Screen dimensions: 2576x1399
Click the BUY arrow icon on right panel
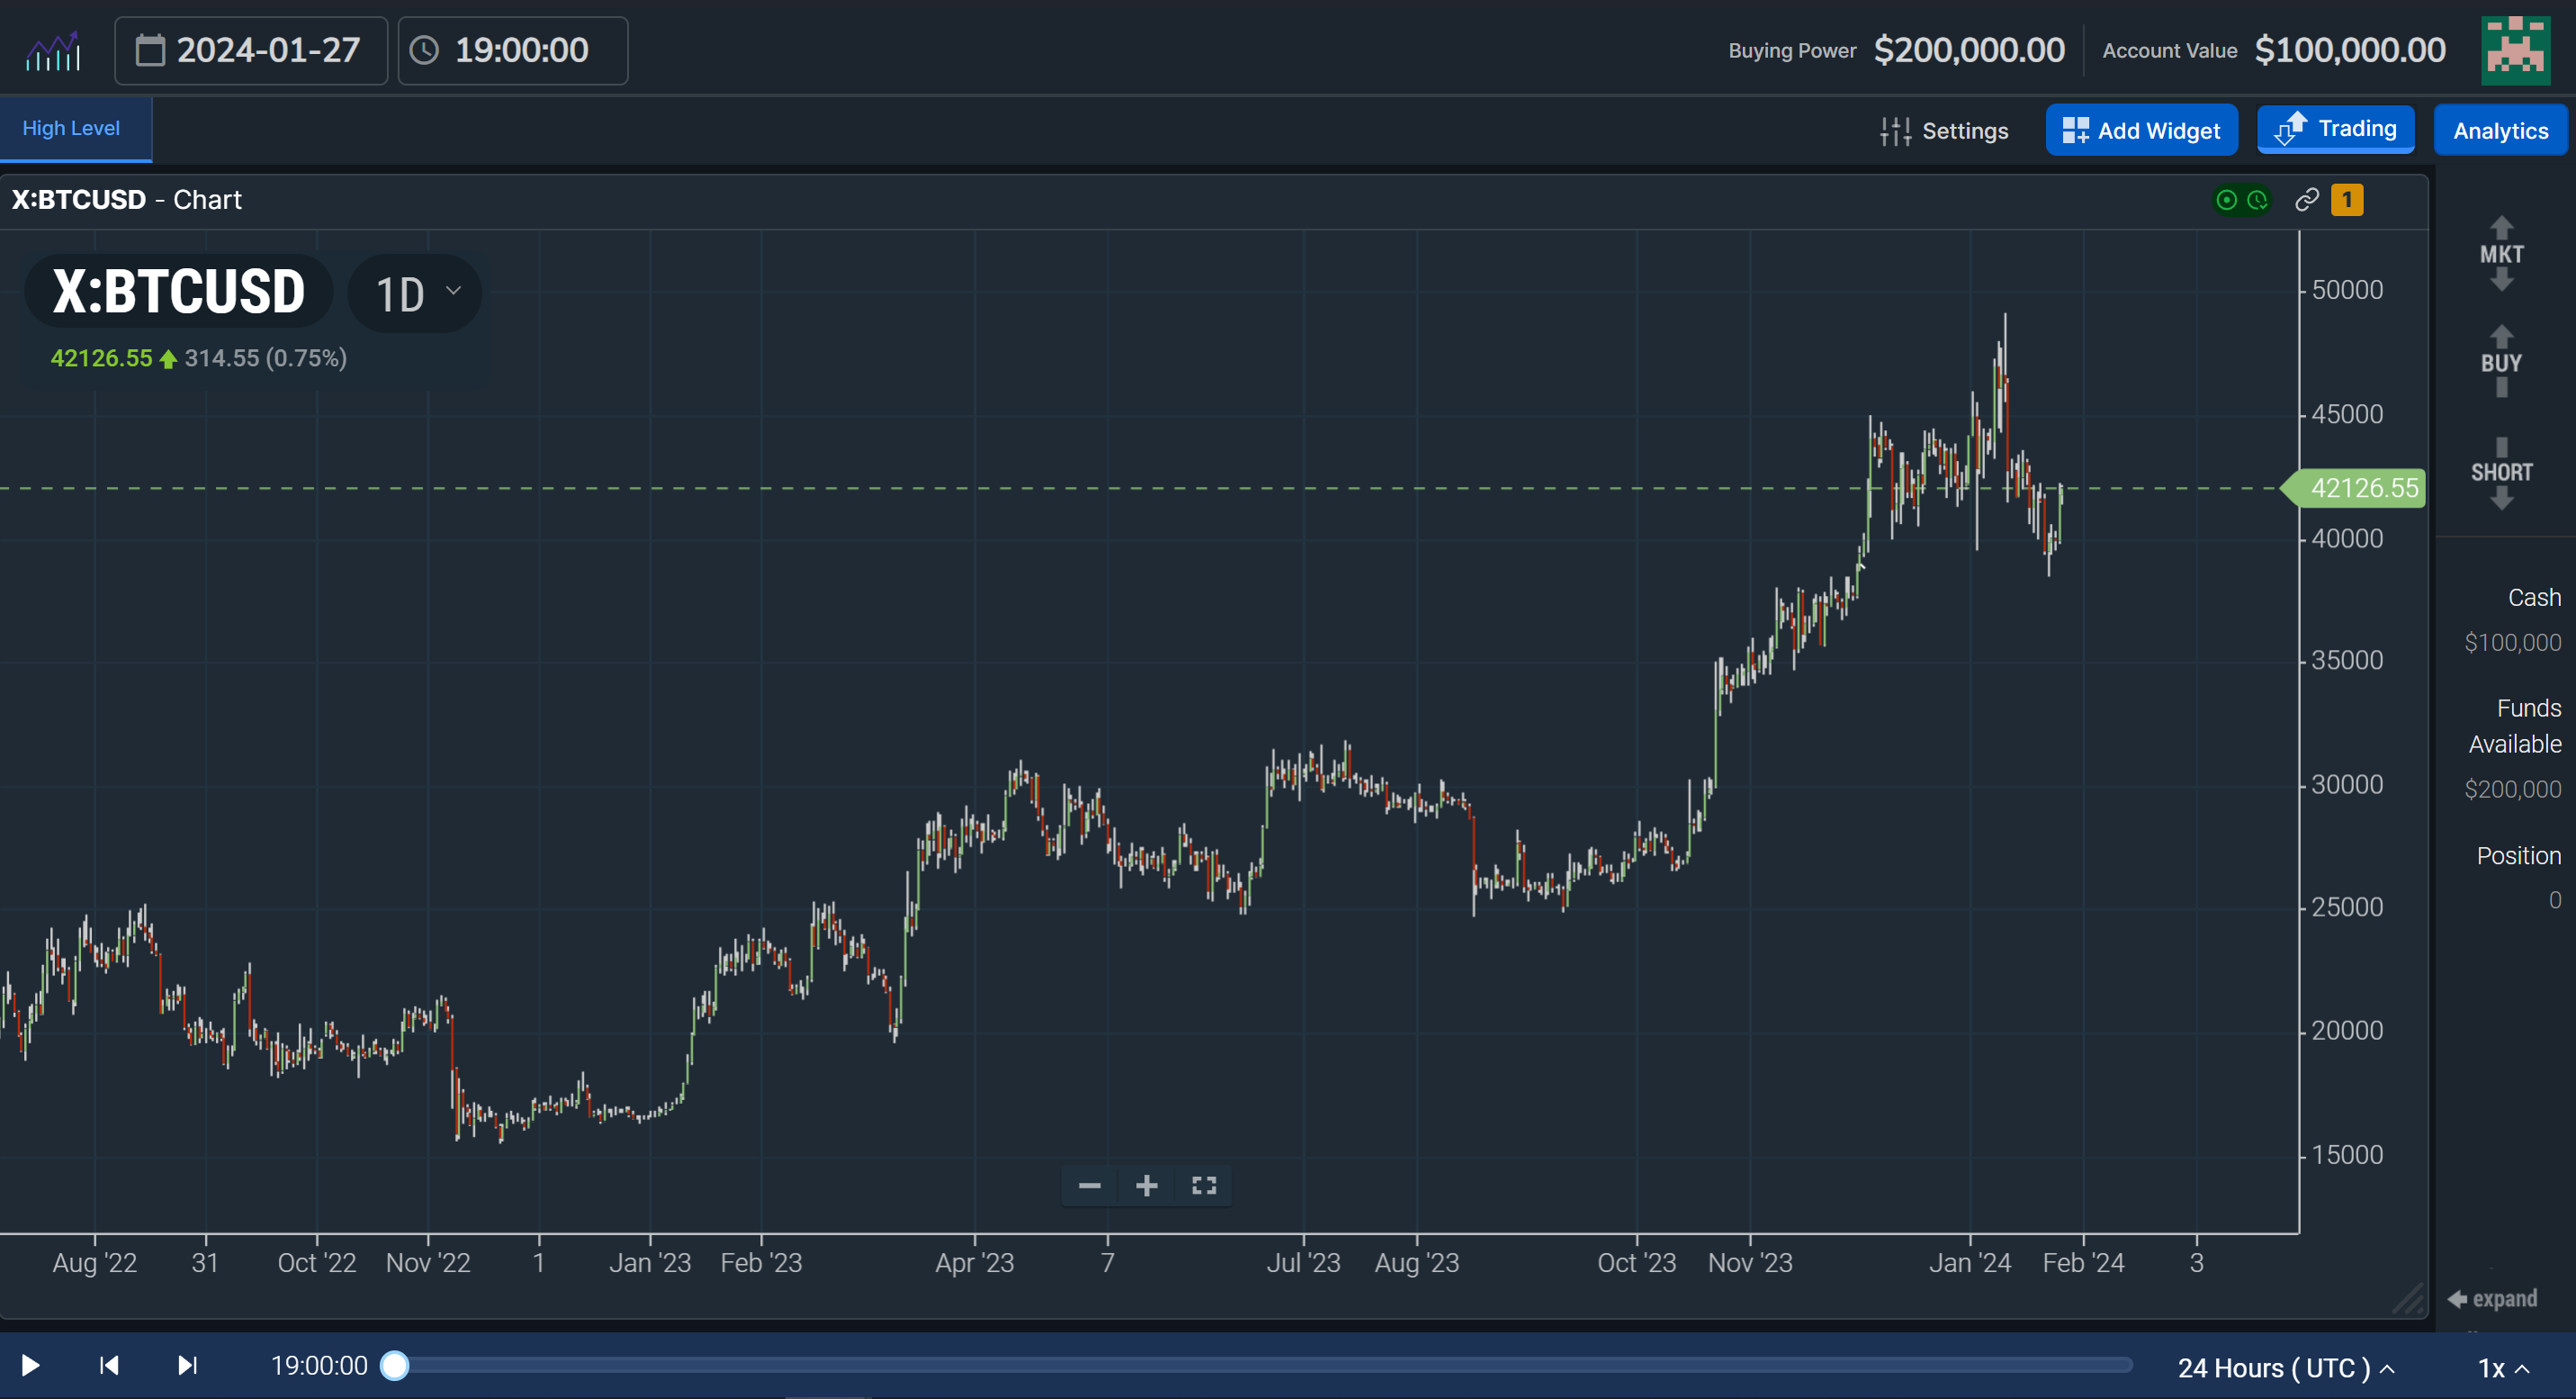tap(2500, 362)
